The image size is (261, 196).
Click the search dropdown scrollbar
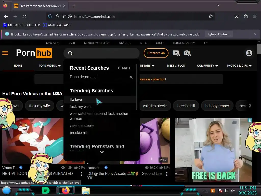137,87
